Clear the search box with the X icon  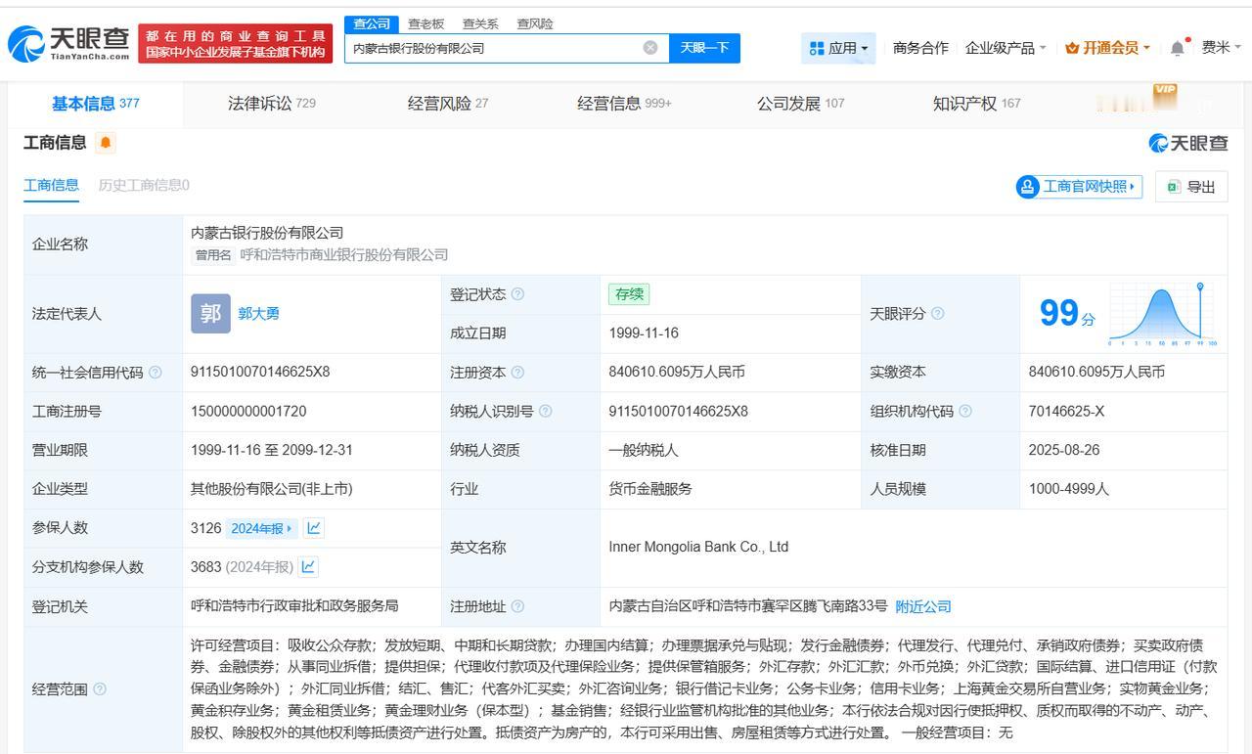coord(650,48)
